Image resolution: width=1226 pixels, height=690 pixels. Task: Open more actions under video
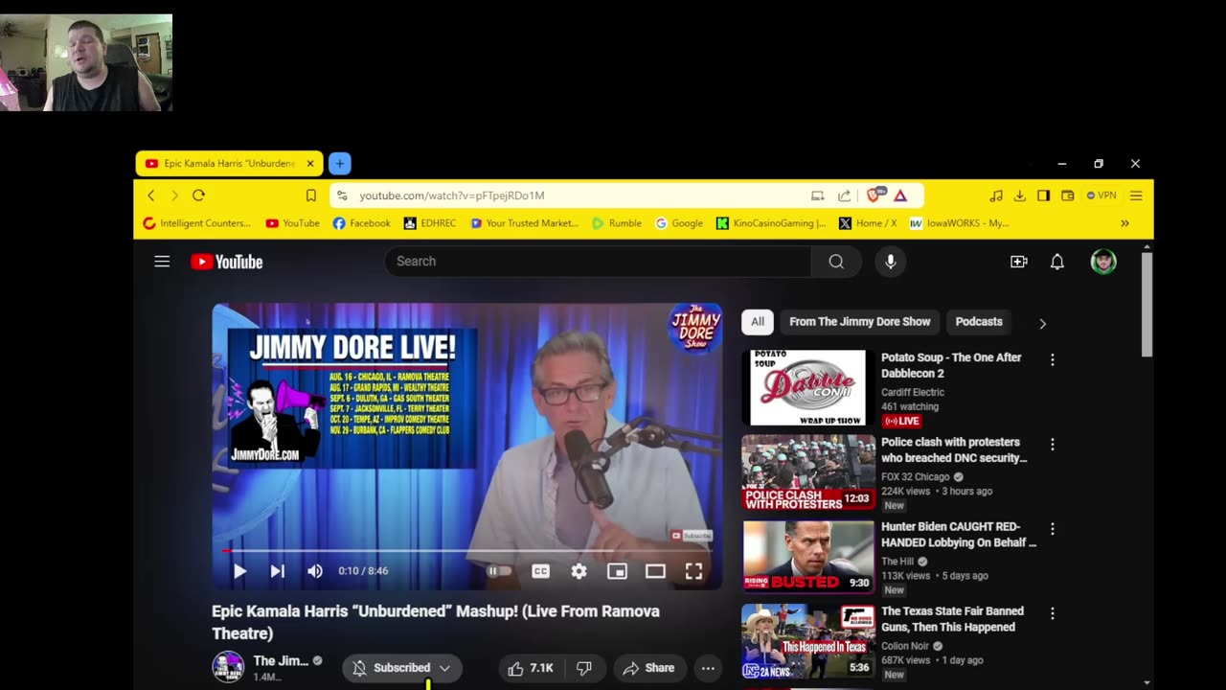coord(708,668)
